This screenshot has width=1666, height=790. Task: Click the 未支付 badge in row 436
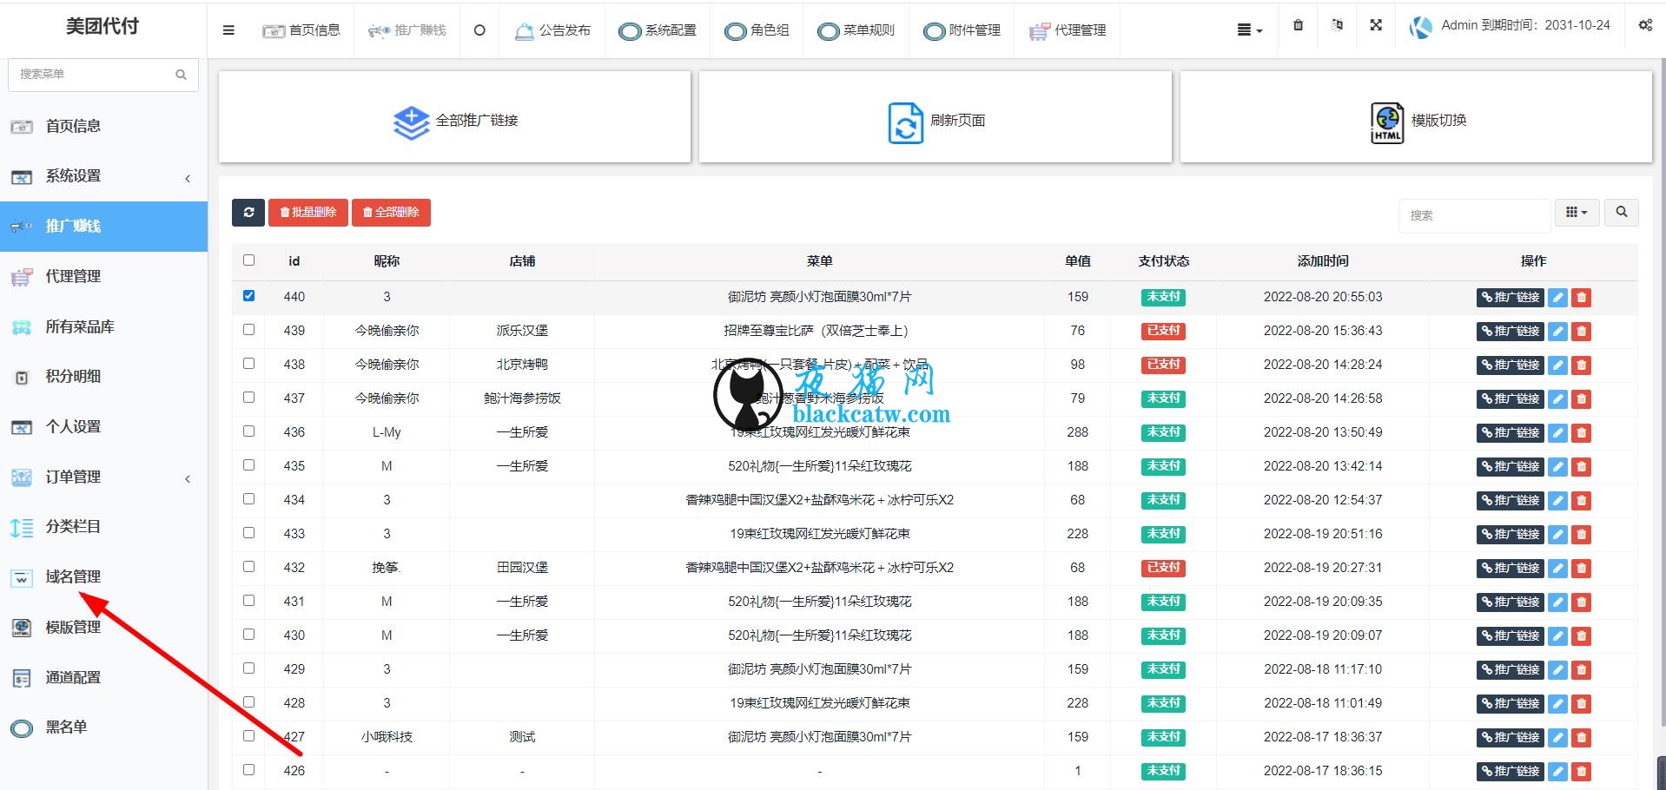coord(1163,432)
